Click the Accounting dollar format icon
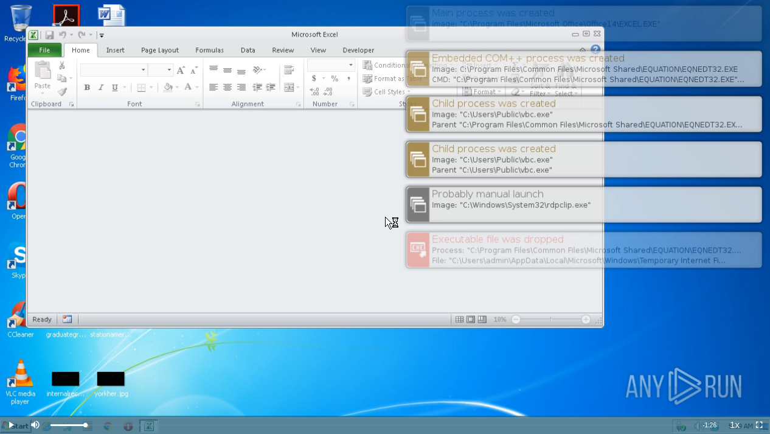Screen dimensions: 770x434 pos(314,79)
